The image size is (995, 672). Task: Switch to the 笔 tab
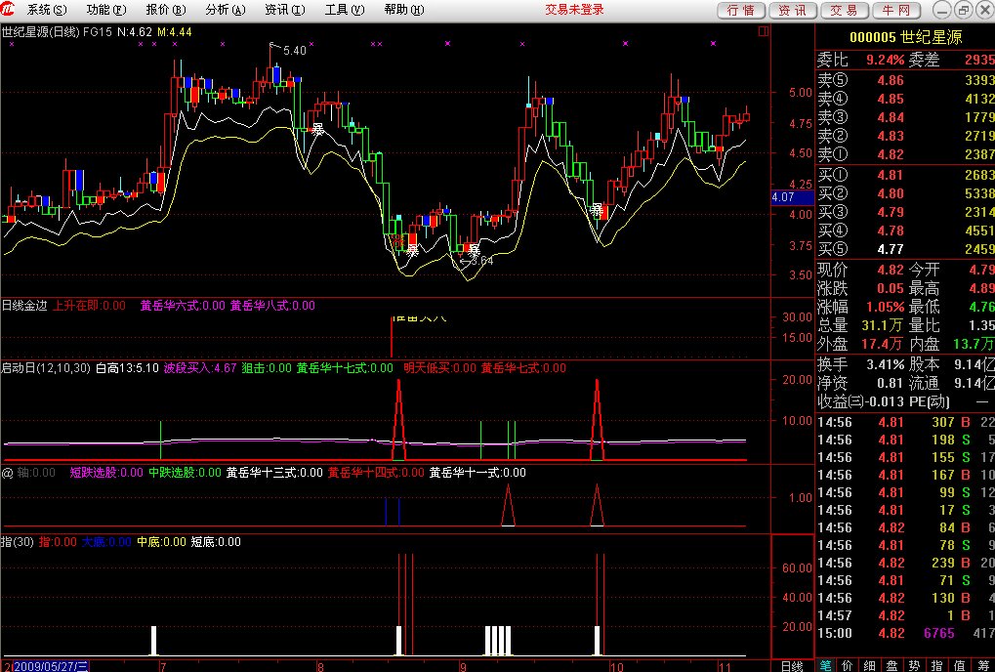tap(825, 665)
